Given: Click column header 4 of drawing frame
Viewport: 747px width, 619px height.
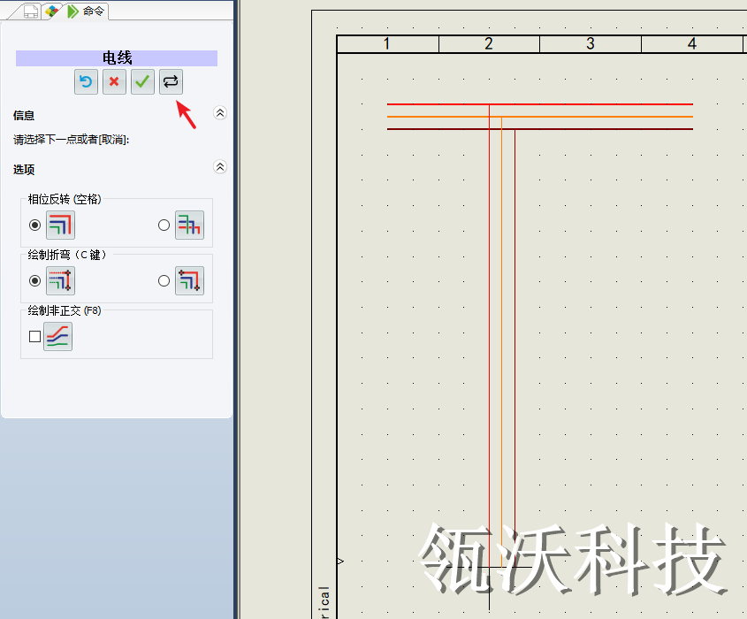Looking at the screenshot, I should 691,44.
